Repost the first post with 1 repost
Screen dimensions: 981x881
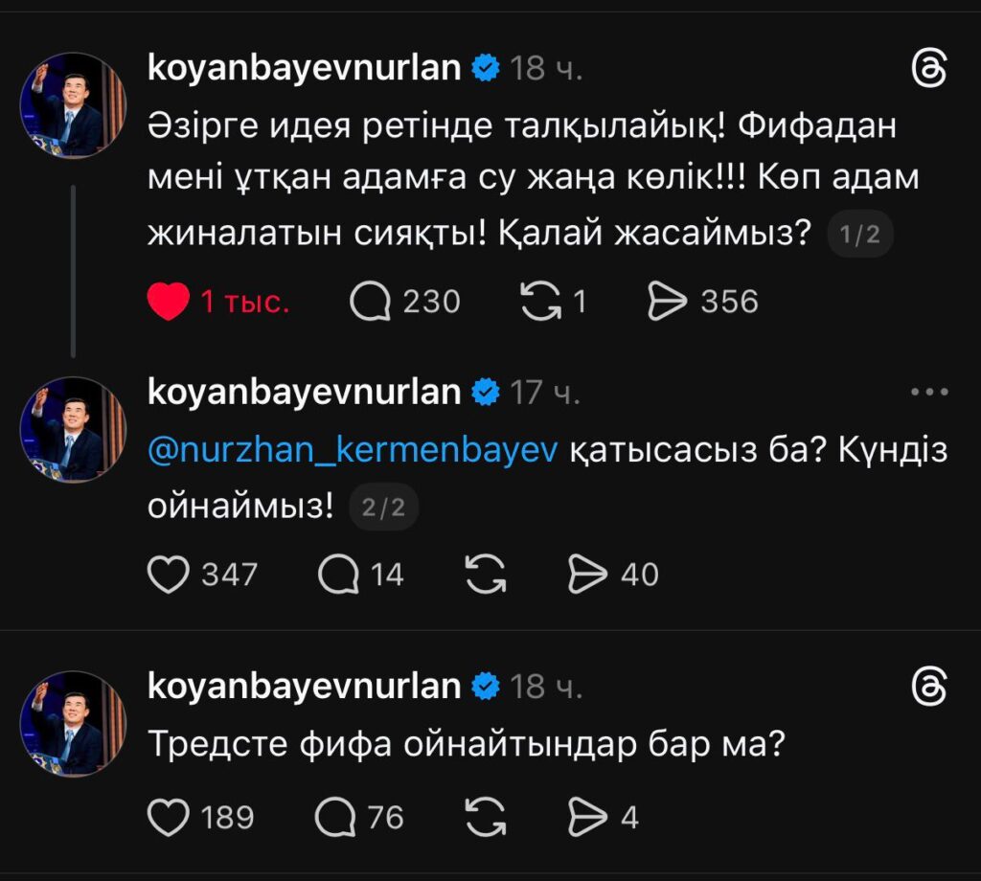(539, 303)
